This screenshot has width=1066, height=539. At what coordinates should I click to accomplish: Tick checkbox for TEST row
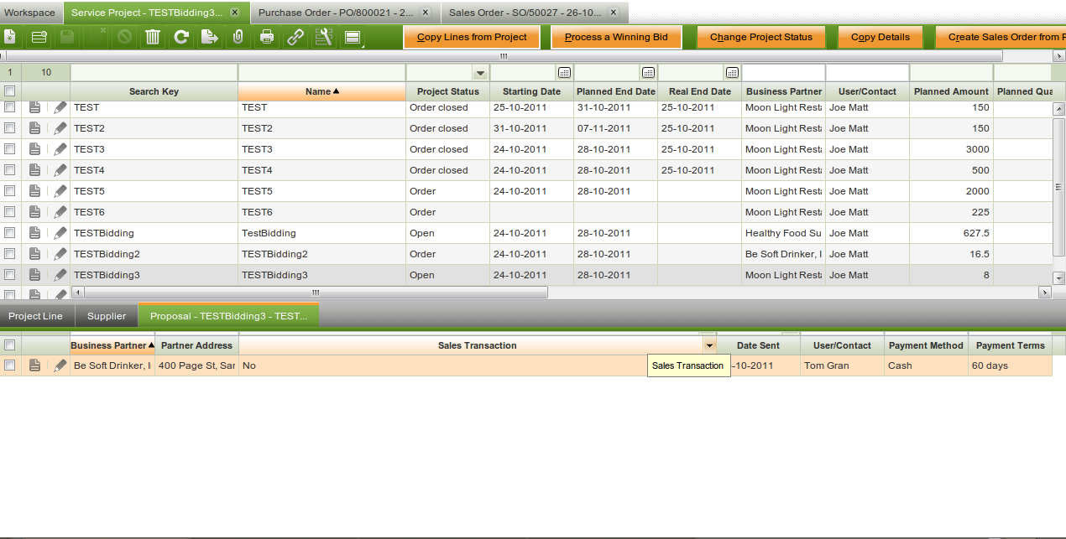pos(9,107)
